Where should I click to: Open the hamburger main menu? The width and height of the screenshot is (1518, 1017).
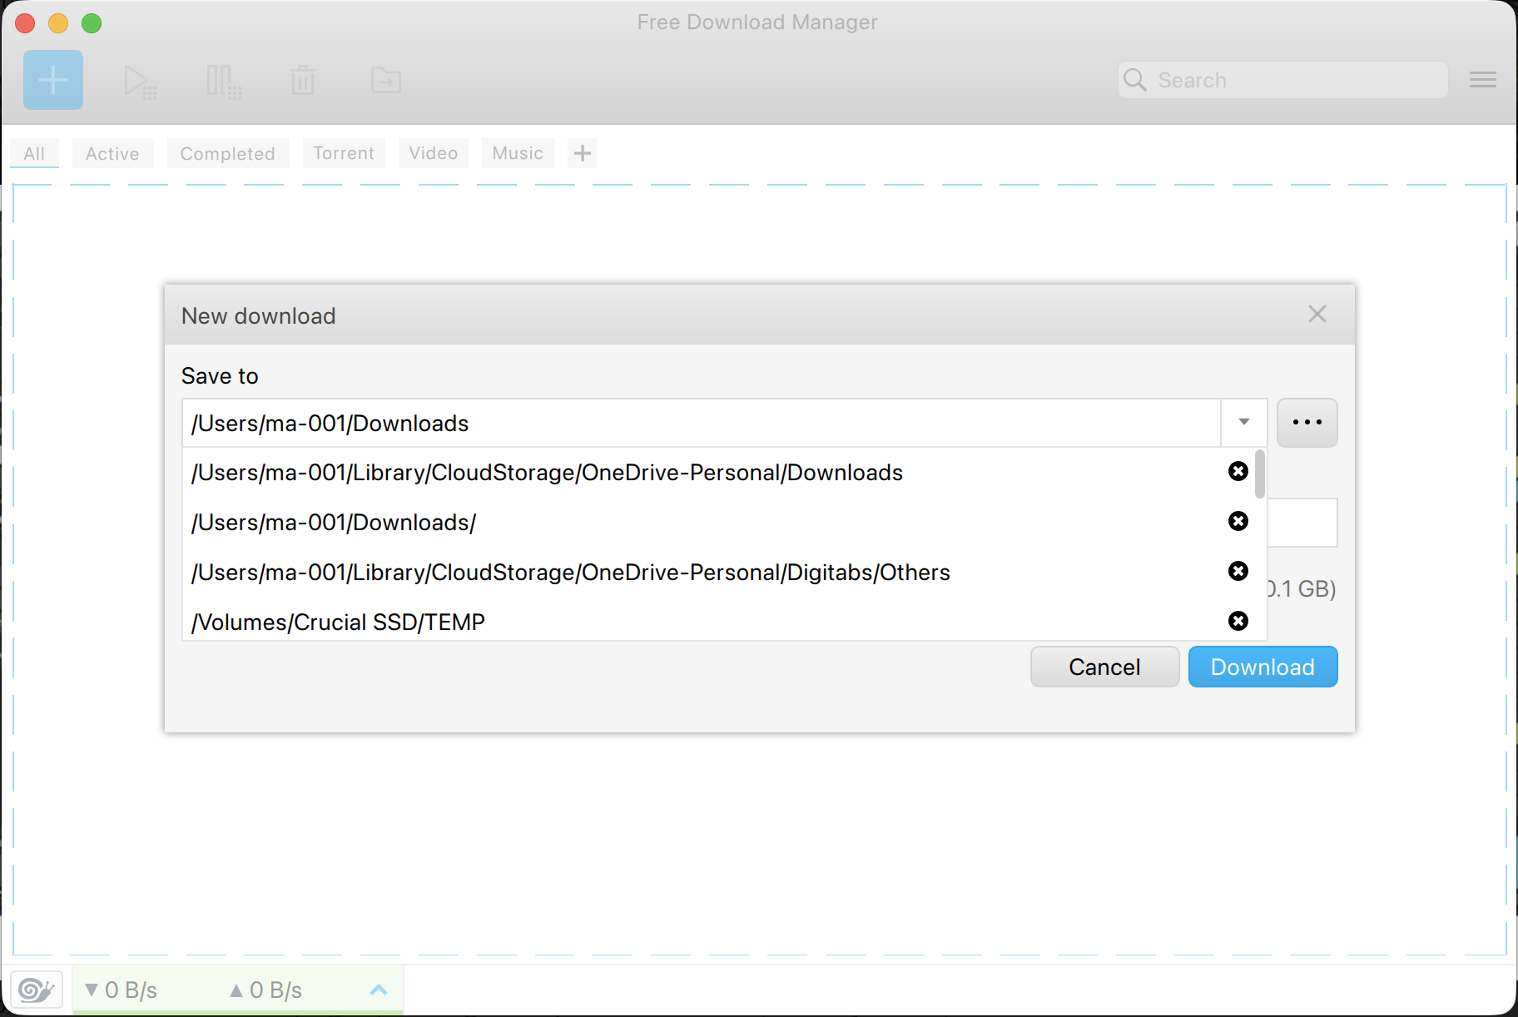tap(1483, 80)
